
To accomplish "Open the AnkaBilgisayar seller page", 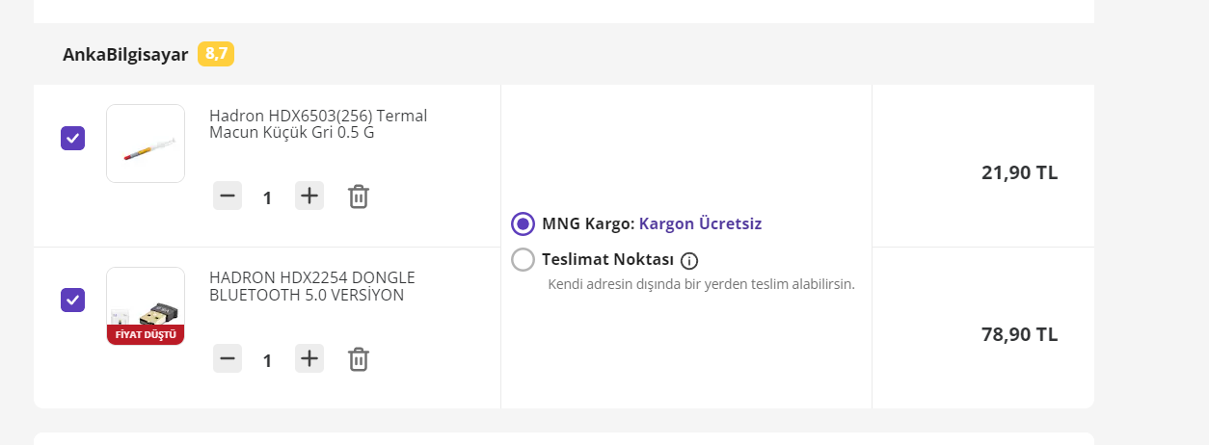I will [125, 55].
